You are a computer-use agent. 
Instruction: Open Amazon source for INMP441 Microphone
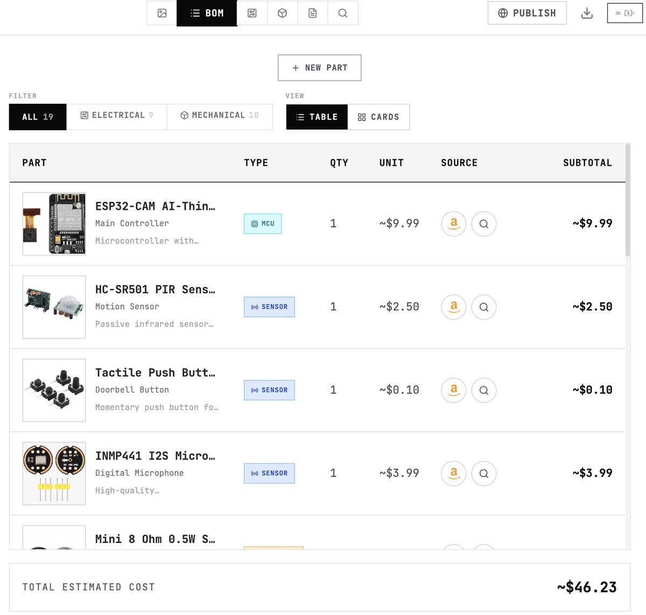point(454,473)
